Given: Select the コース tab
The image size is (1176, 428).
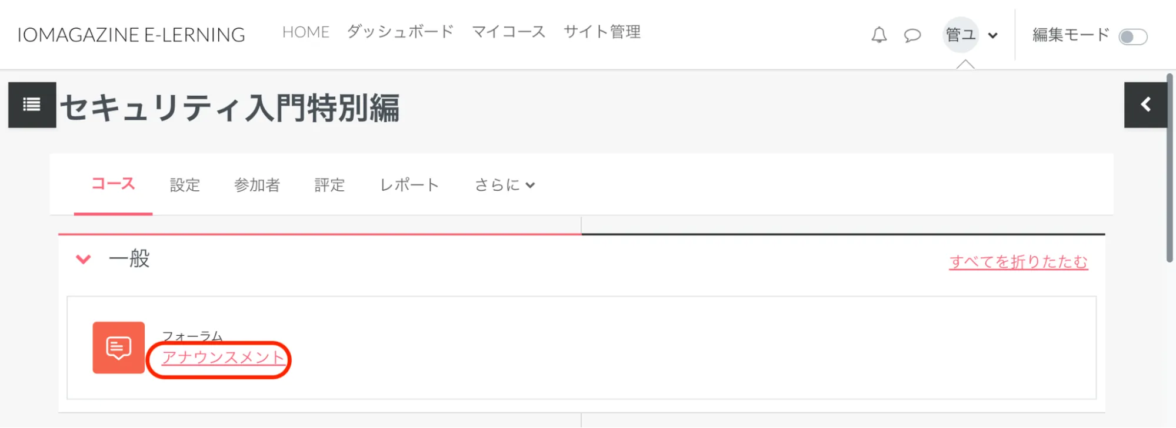Looking at the screenshot, I should (113, 184).
